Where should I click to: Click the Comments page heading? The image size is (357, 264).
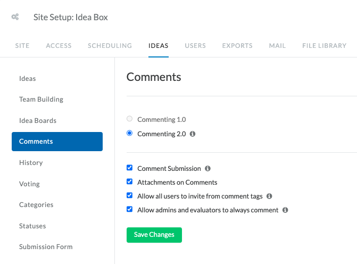(154, 77)
